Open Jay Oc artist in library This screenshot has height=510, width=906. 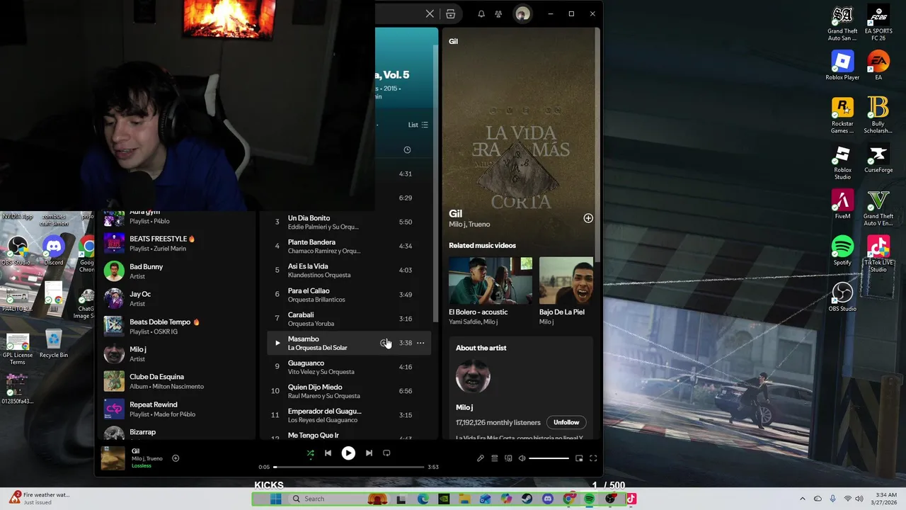click(177, 299)
